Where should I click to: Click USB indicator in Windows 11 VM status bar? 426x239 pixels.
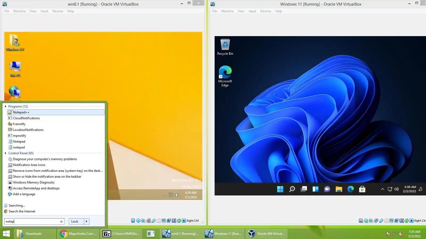(x=381, y=221)
